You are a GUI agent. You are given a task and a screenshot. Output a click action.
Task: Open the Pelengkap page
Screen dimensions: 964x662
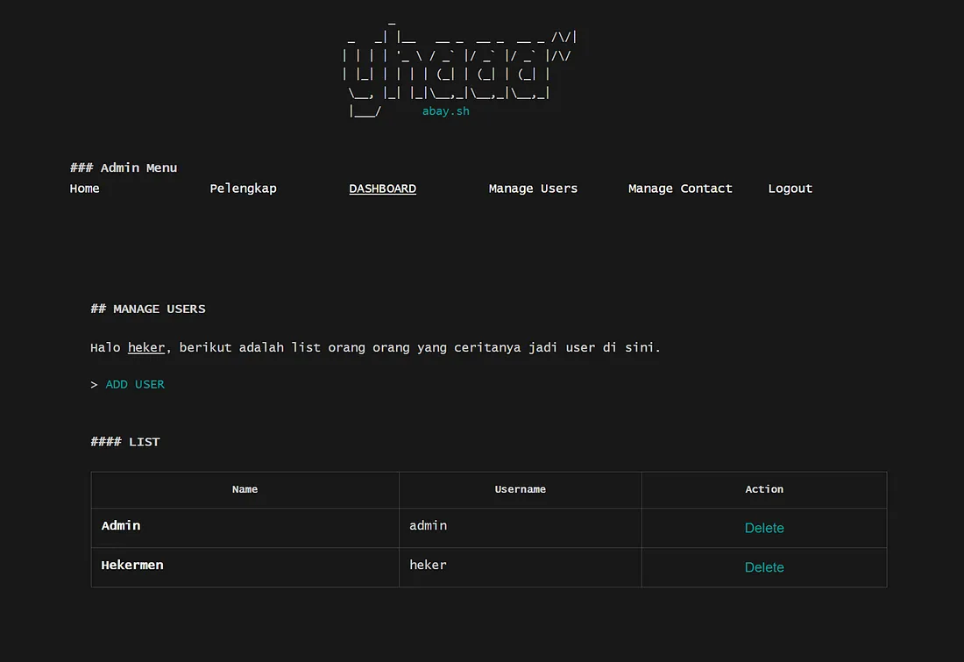click(243, 188)
